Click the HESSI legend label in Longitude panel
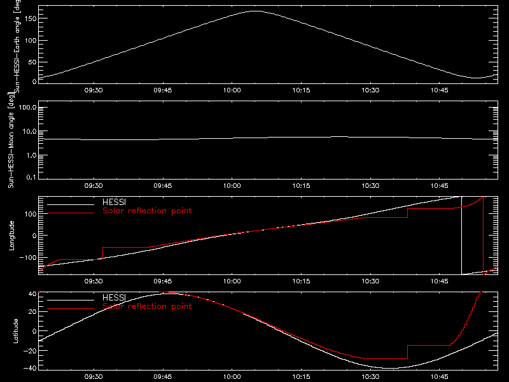The height and width of the screenshot is (382, 509). click(114, 202)
